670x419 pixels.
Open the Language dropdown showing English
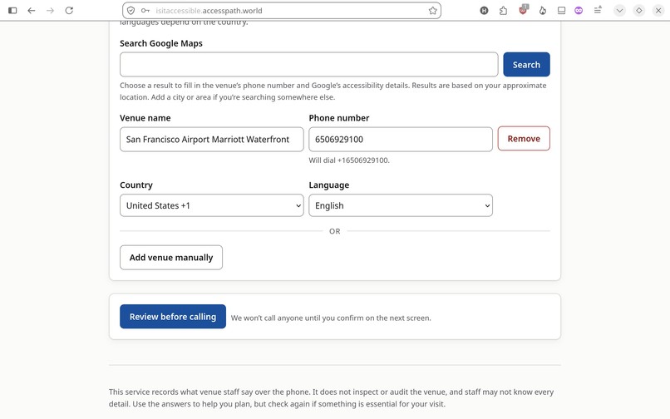pyautogui.click(x=401, y=205)
